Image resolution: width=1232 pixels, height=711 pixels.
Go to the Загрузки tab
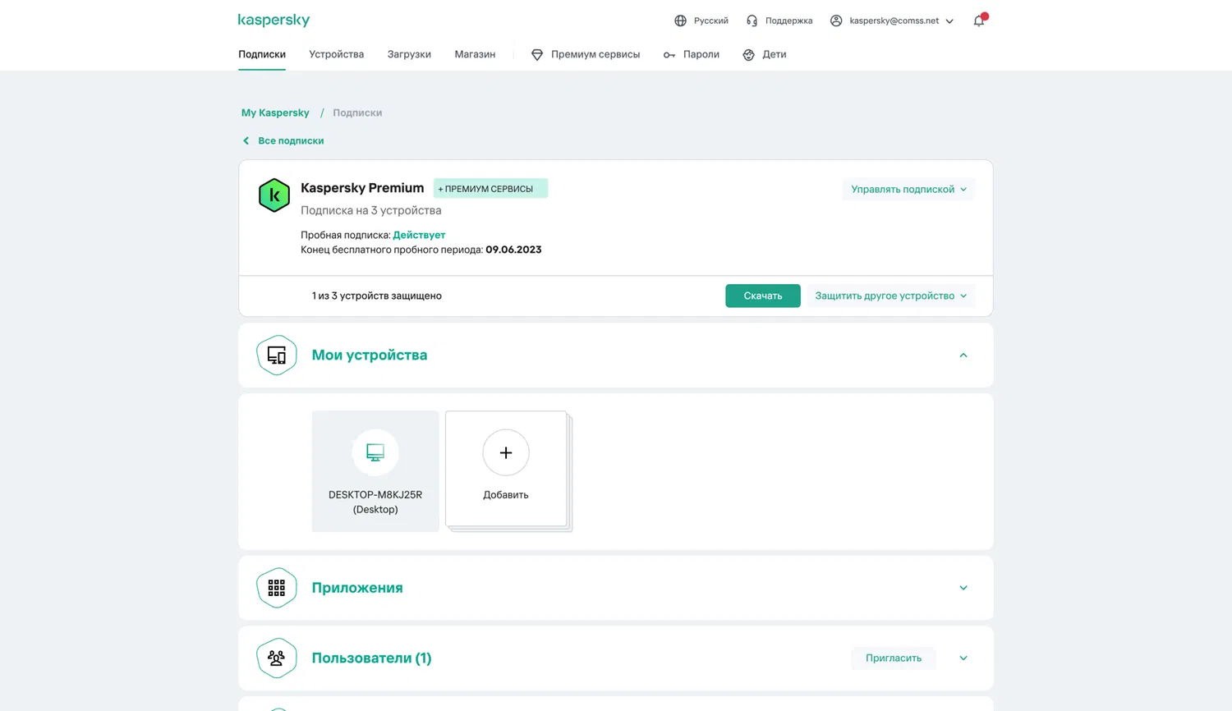point(409,54)
